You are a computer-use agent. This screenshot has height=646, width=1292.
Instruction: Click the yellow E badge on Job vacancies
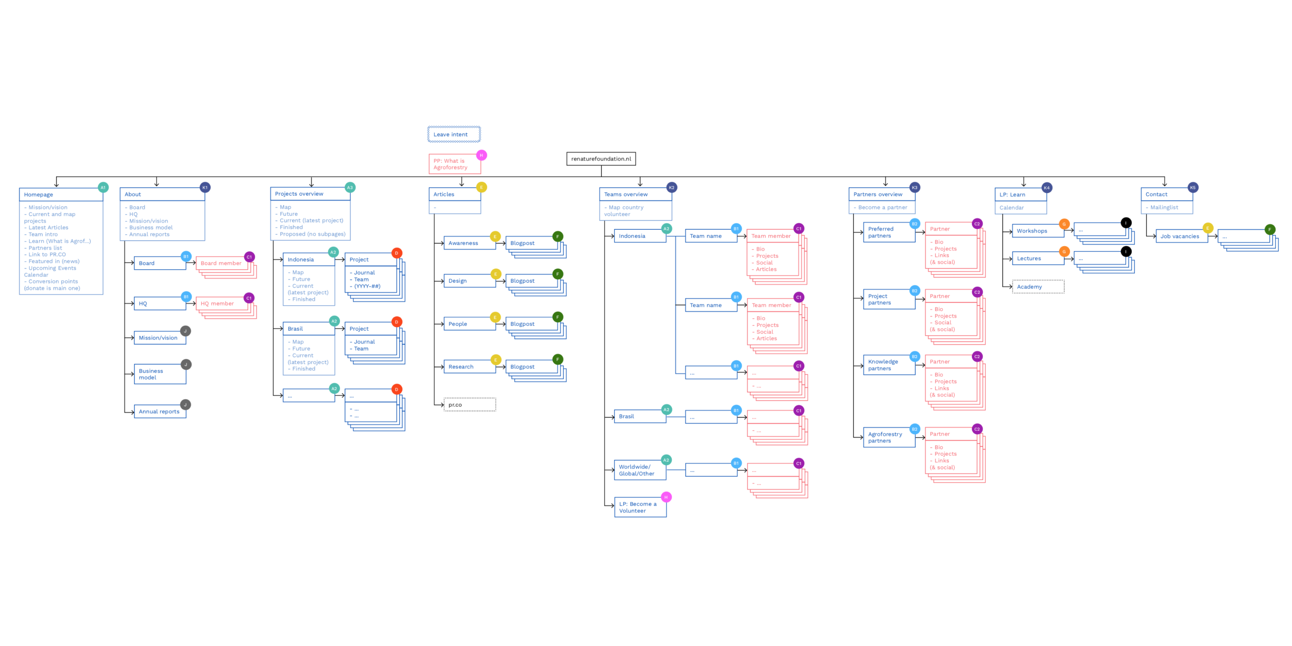[x=1208, y=228]
